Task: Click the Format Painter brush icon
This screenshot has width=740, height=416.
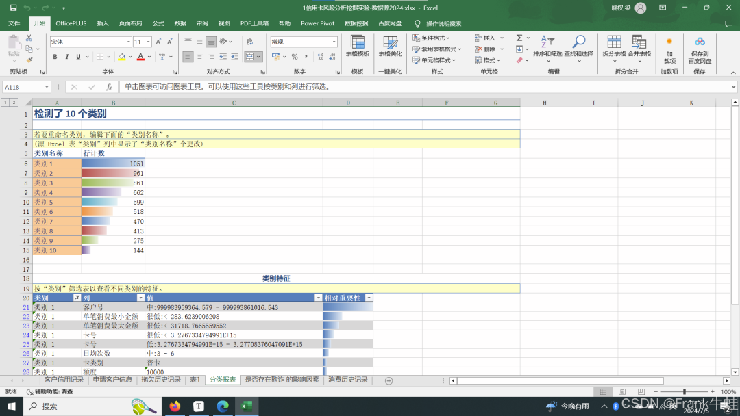Action: 29,60
